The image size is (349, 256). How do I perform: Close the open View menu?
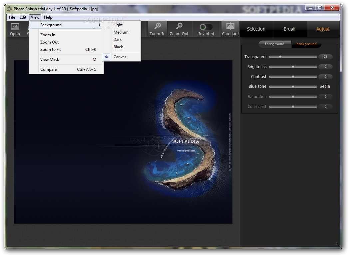pyautogui.click(x=35, y=17)
